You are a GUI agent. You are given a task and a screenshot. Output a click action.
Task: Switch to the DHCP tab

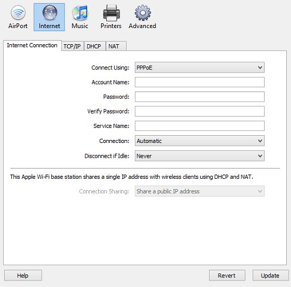coord(94,46)
